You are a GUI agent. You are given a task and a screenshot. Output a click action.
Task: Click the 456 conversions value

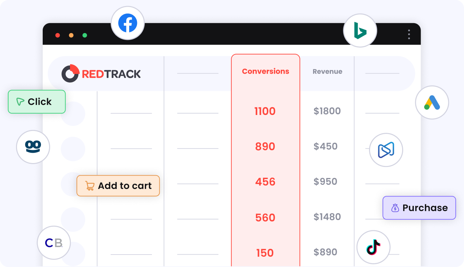(x=265, y=182)
